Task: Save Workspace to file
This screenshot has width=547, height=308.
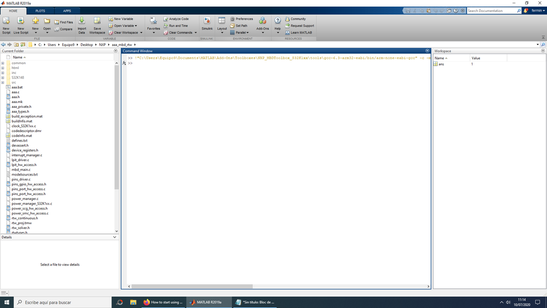Action: pyautogui.click(x=97, y=26)
